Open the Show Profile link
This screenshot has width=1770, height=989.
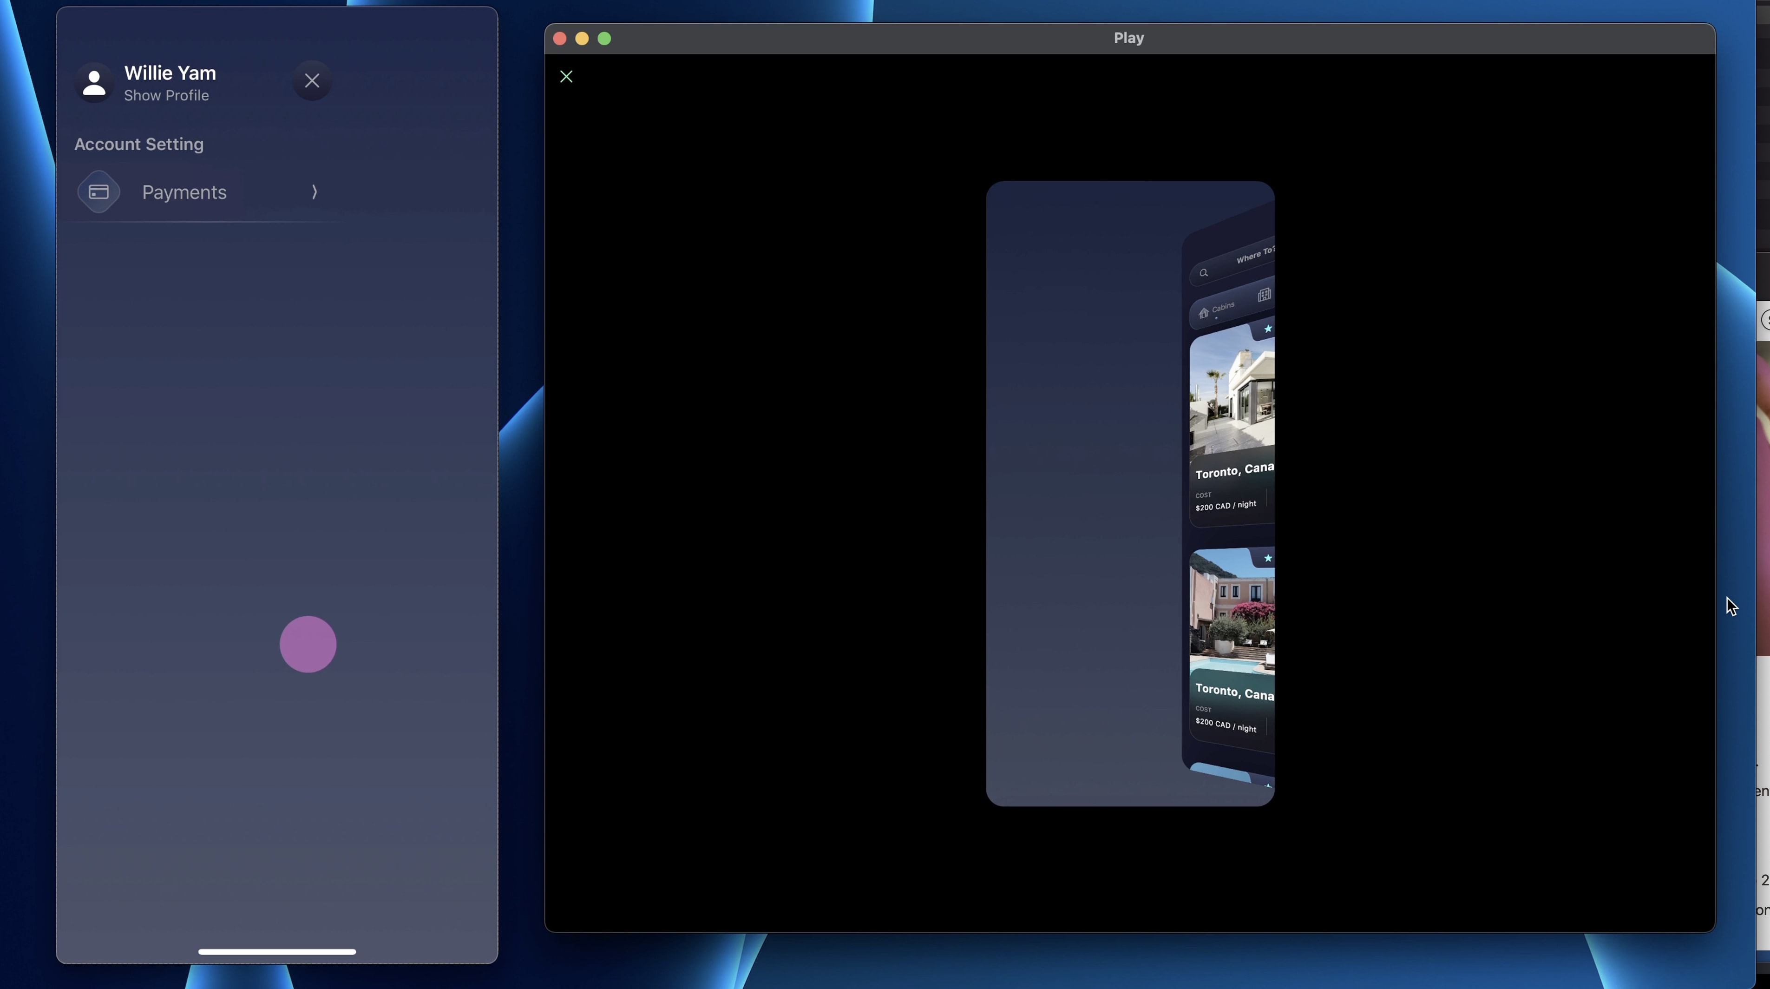point(166,96)
